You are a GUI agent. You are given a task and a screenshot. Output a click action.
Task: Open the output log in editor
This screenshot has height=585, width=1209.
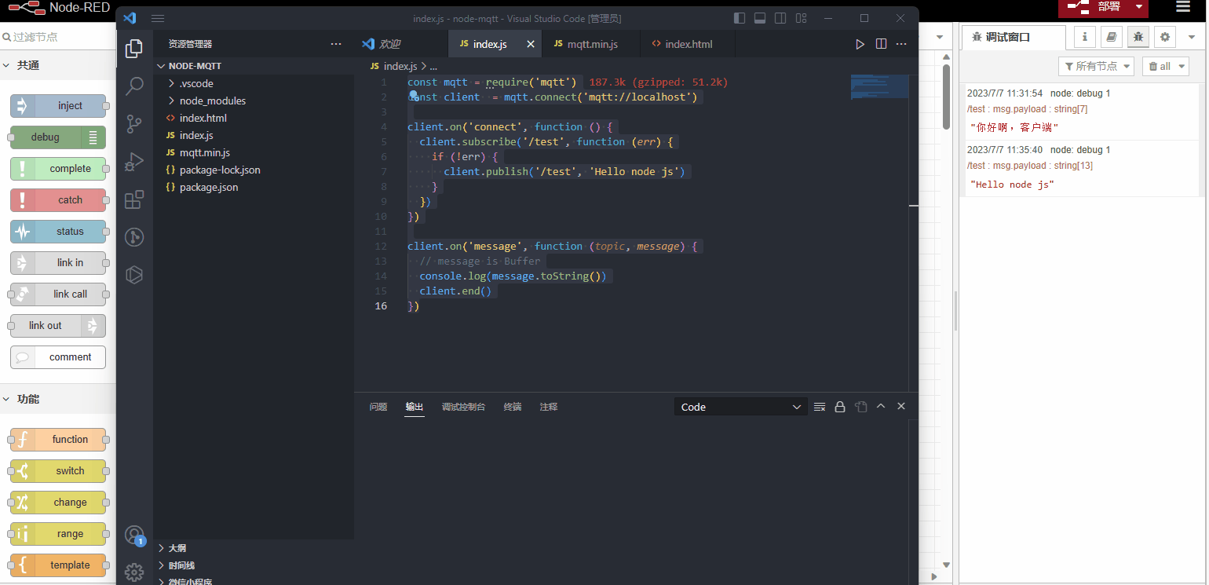(x=860, y=407)
